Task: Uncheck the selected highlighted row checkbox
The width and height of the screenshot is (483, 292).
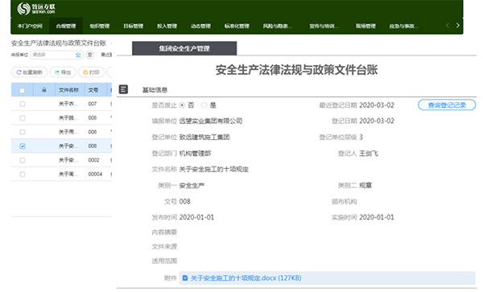Action: coord(23,146)
